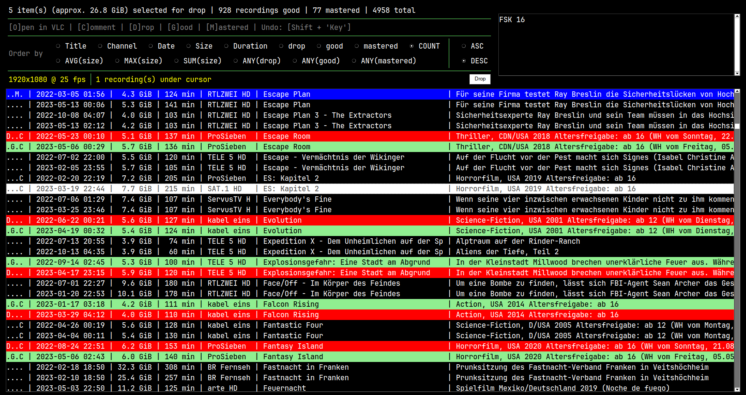Select Escape Plan 3 row from 2023-05-13 02:12

(370, 126)
